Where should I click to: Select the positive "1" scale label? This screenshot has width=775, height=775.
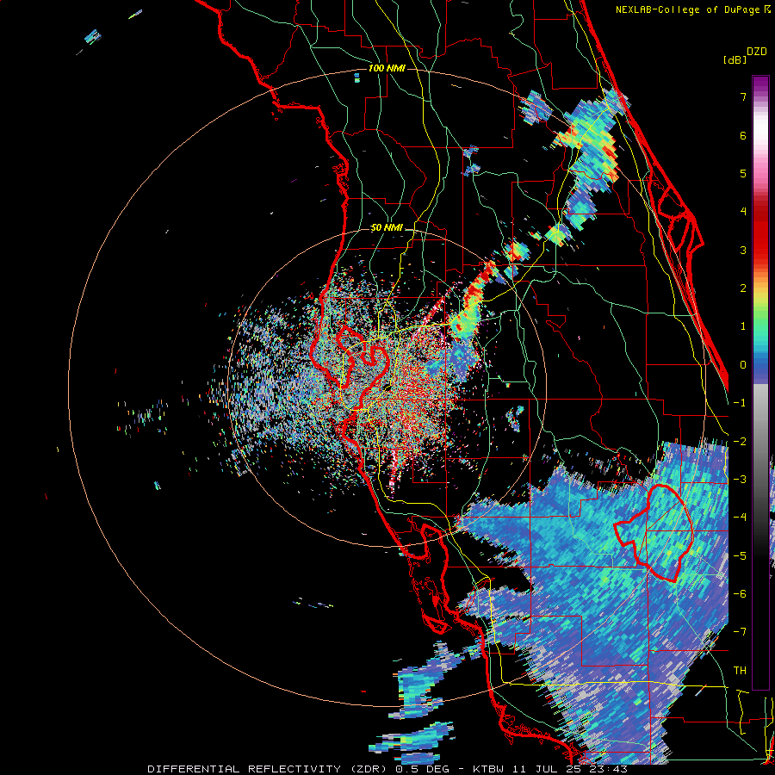[x=743, y=326]
